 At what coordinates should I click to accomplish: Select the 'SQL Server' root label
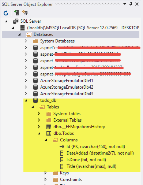pos(31,21)
